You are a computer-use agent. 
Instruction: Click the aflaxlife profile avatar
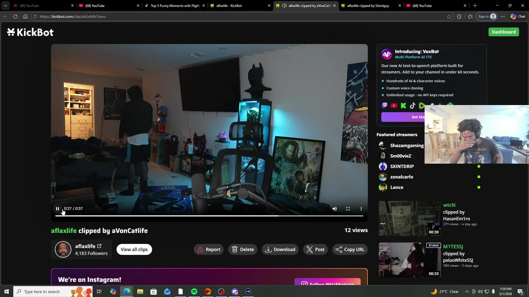[63, 250]
